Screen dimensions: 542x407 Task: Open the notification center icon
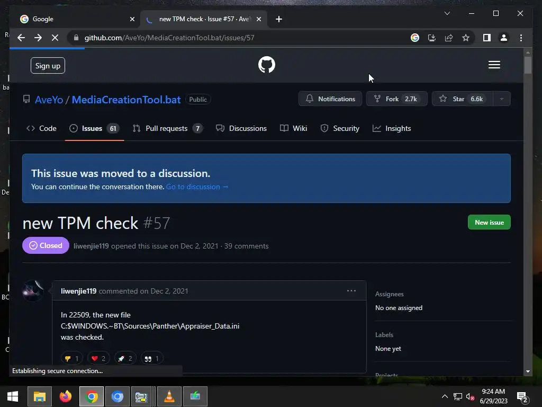click(522, 396)
